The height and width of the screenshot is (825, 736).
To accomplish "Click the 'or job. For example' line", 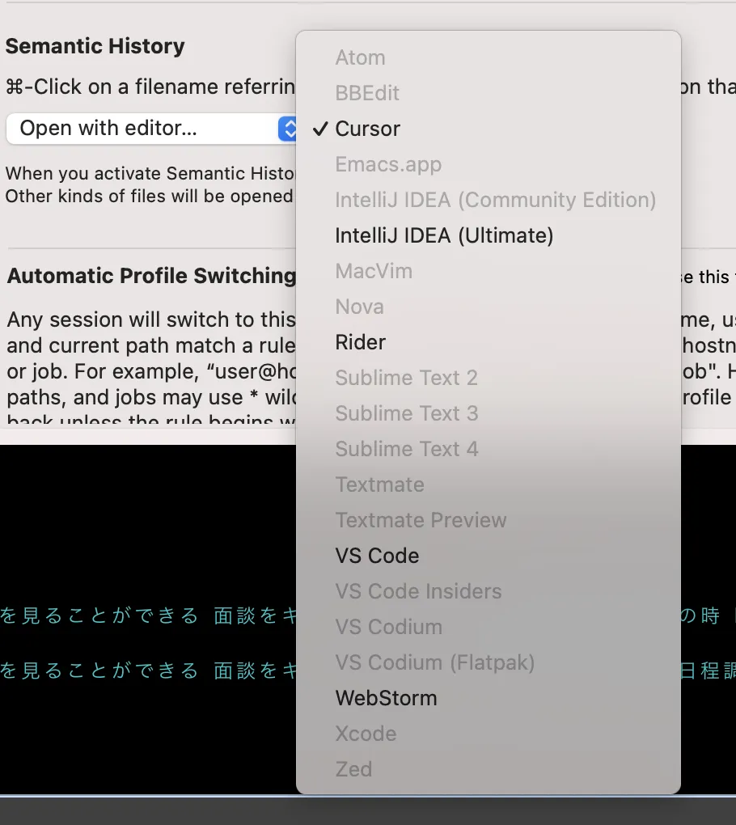I will pos(151,371).
